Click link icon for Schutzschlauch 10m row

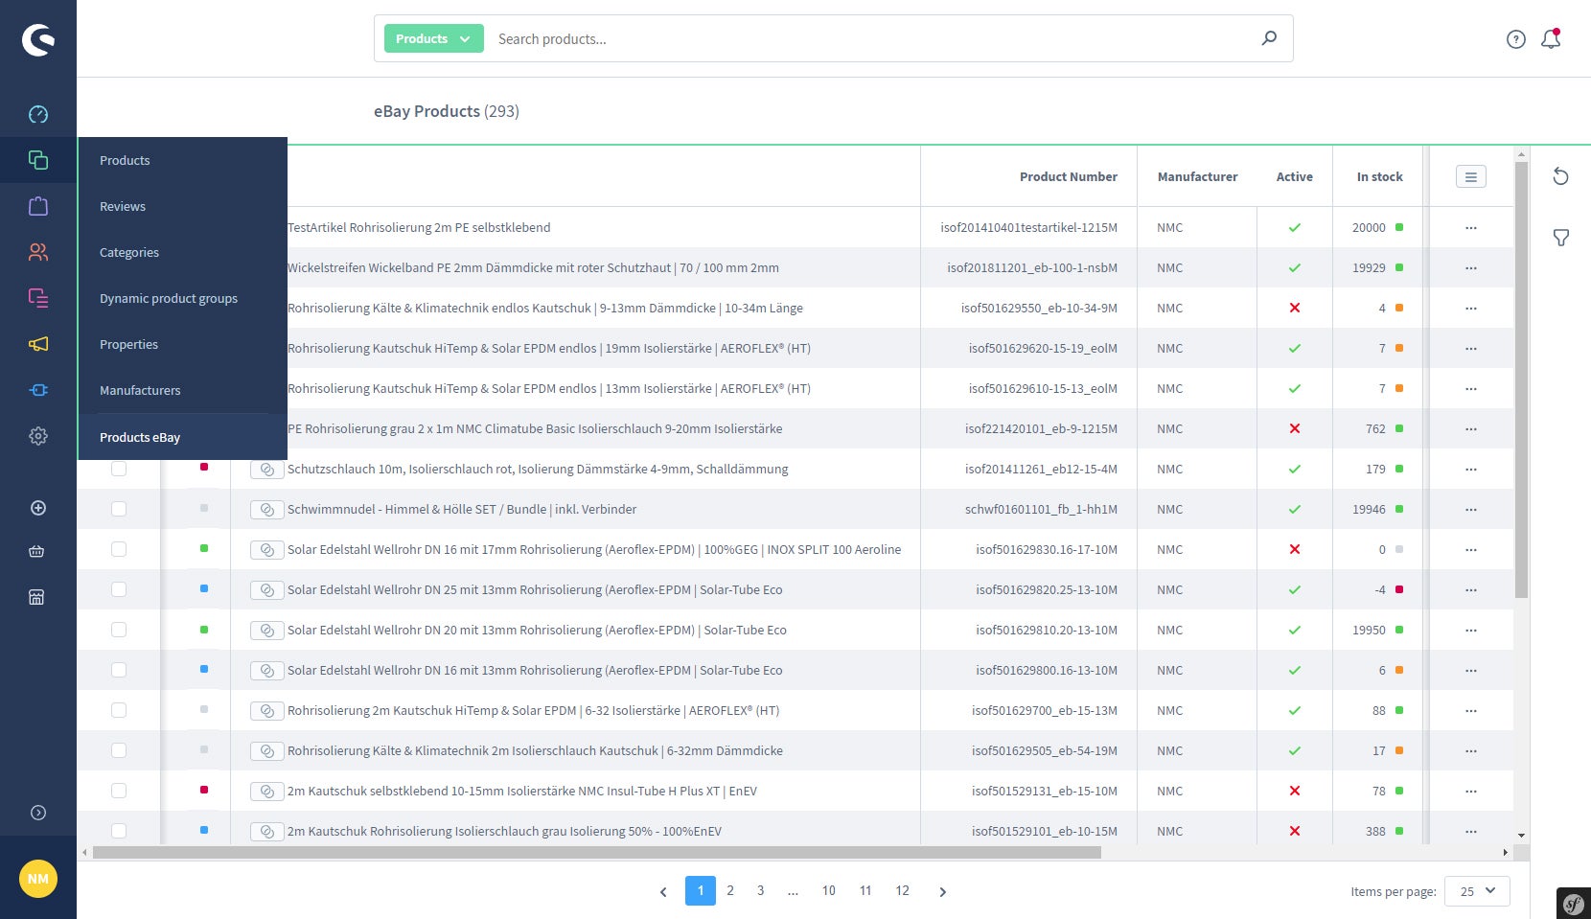[267, 470]
